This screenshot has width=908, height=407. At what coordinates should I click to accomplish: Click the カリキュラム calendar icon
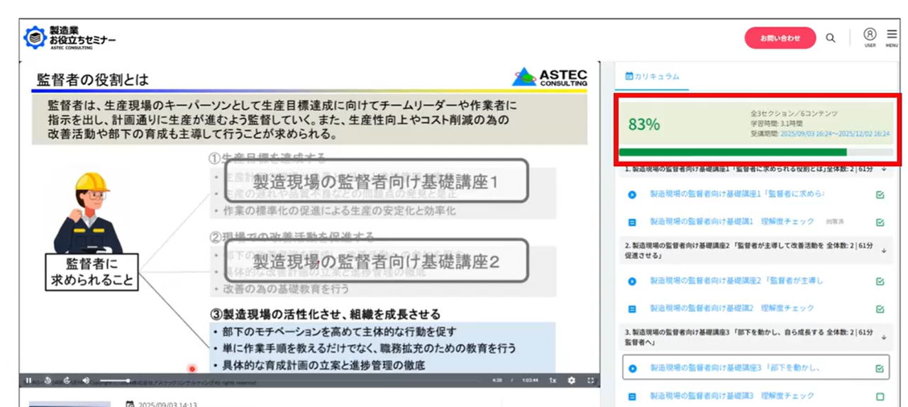(629, 76)
